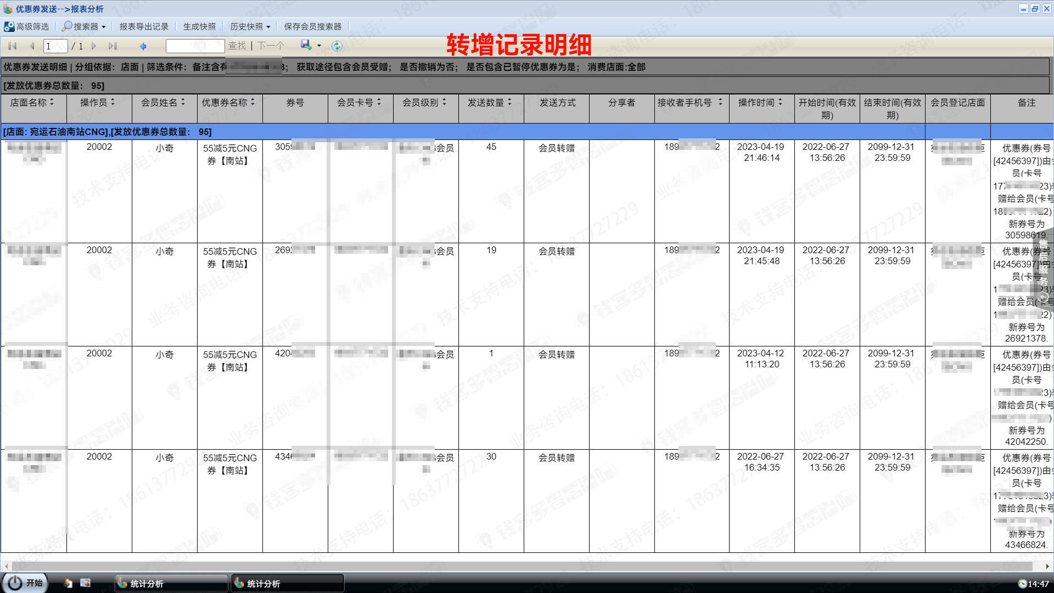The width and height of the screenshot is (1054, 593).
Task: Go to next report page
Action: click(94, 46)
